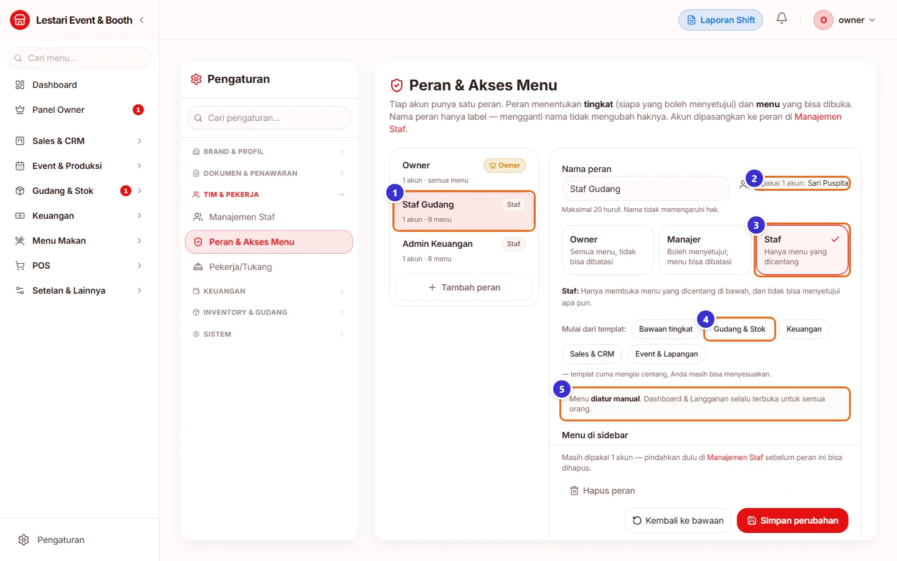
Task: Click the POS shopping cart icon
Action: 20,266
